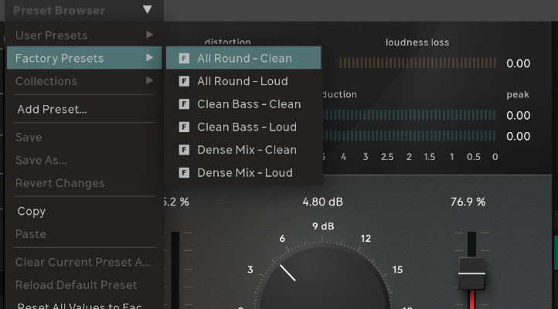Choose the Dense Mix - Clean preset
558x309 pixels.
tap(243, 150)
